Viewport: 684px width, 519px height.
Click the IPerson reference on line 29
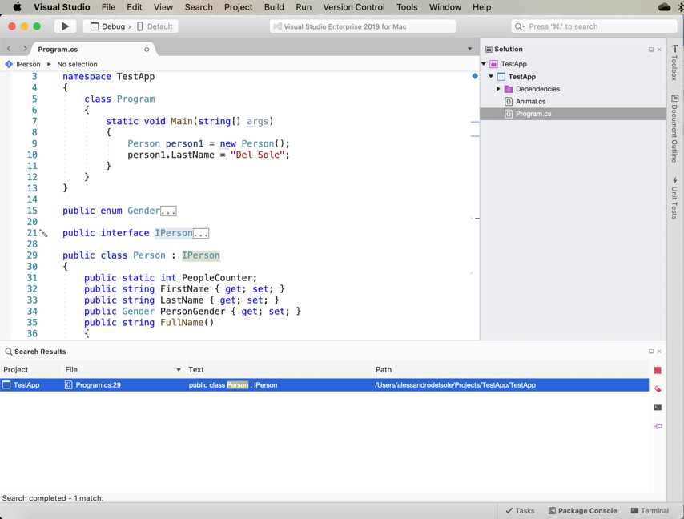201,255
